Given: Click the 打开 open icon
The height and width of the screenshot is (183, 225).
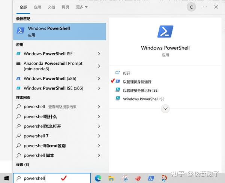Looking at the screenshot, I should coord(118,73).
